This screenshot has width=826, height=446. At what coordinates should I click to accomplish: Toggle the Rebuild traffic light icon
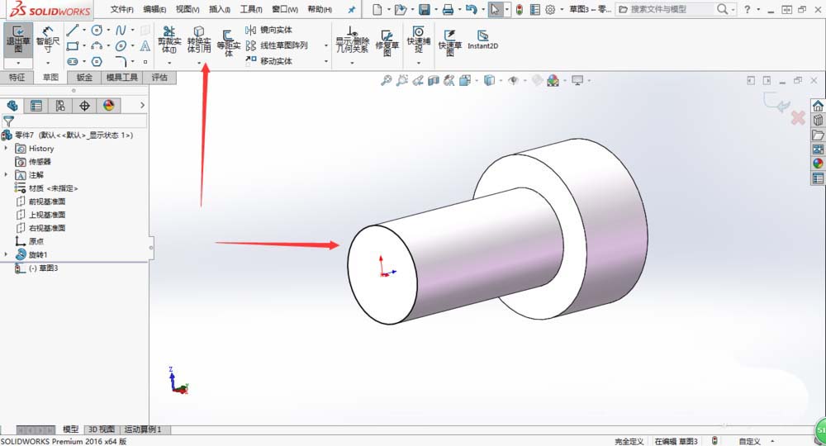[519, 10]
